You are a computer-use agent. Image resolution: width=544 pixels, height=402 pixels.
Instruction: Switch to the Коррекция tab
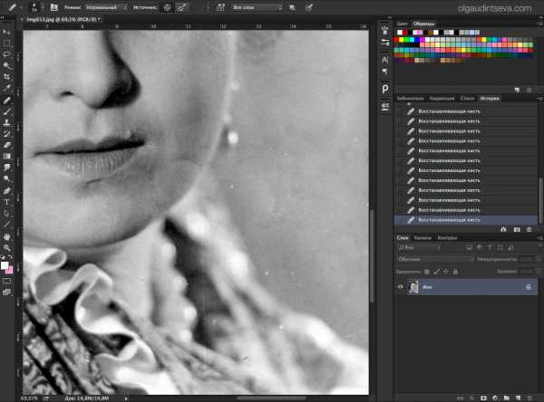point(442,99)
